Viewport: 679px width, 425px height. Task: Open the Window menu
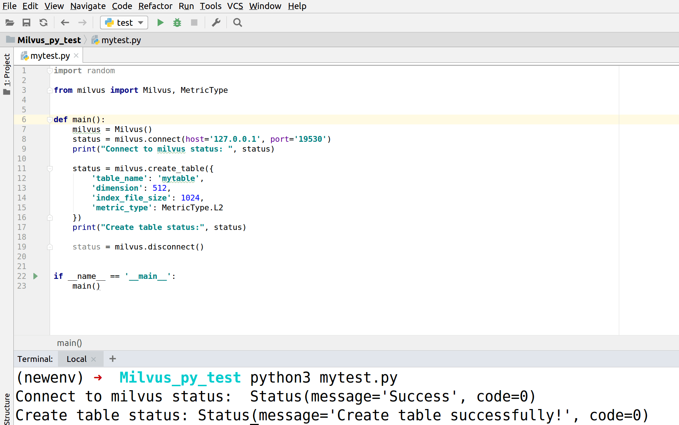click(265, 6)
